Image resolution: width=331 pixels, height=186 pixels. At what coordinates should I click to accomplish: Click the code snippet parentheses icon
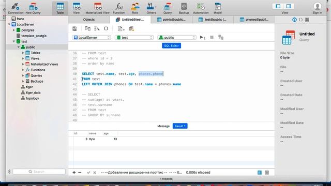point(106,29)
